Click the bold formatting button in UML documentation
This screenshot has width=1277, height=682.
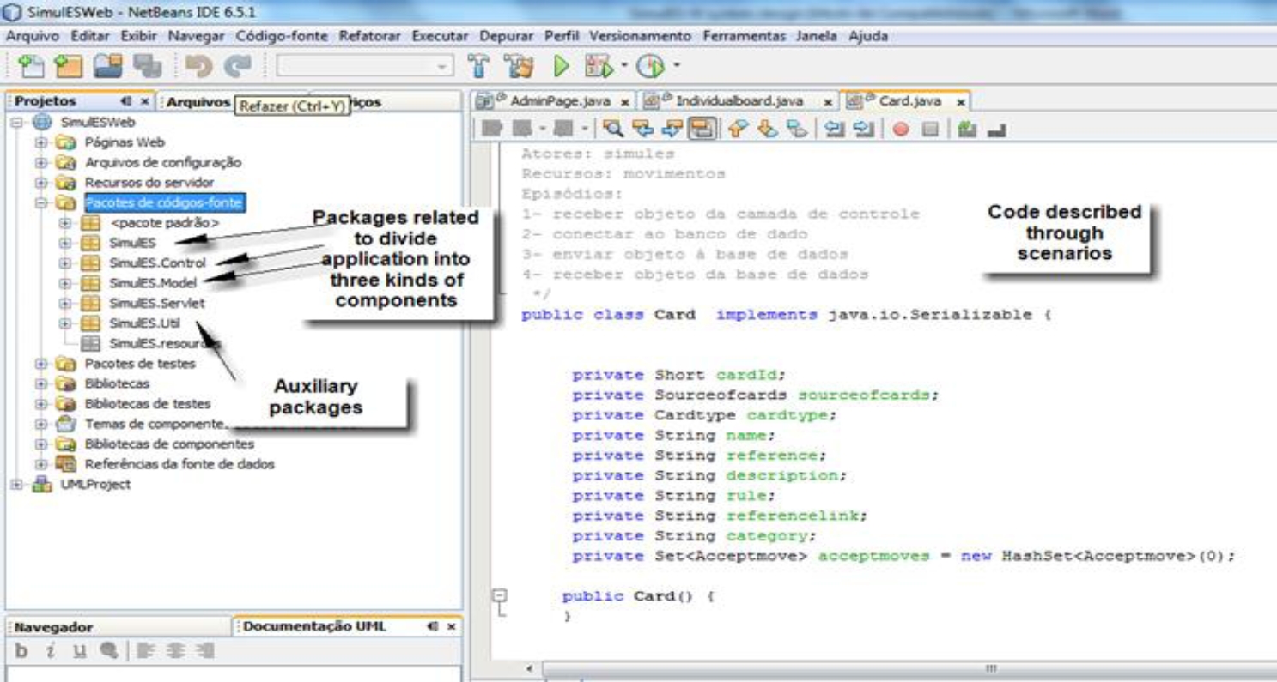coord(23,652)
